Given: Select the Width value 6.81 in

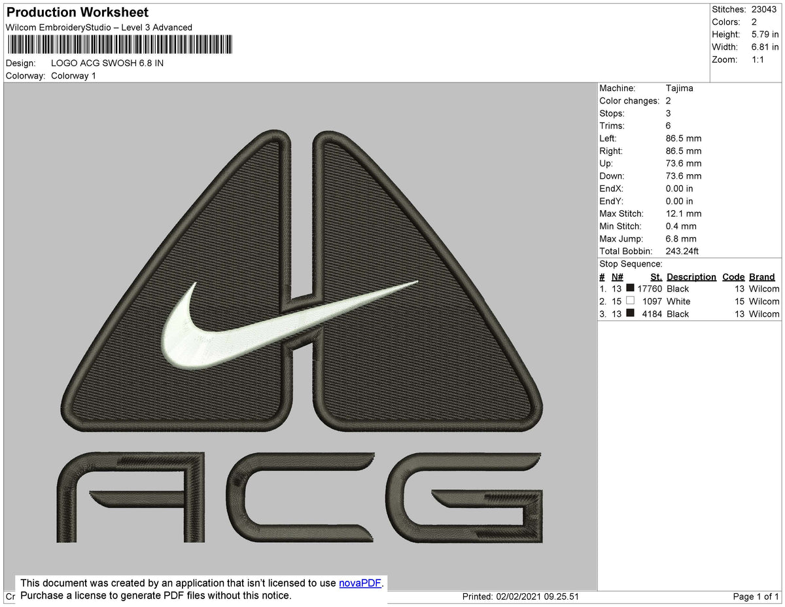Looking at the screenshot, I should click(x=765, y=47).
